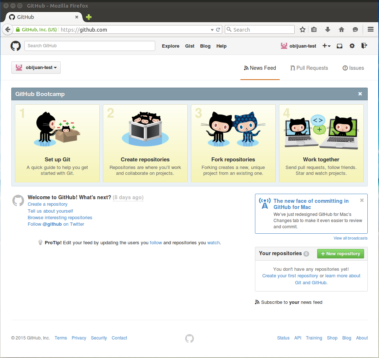Bookmark this page with star icon
The width and height of the screenshot is (379, 358).
tap(302, 30)
